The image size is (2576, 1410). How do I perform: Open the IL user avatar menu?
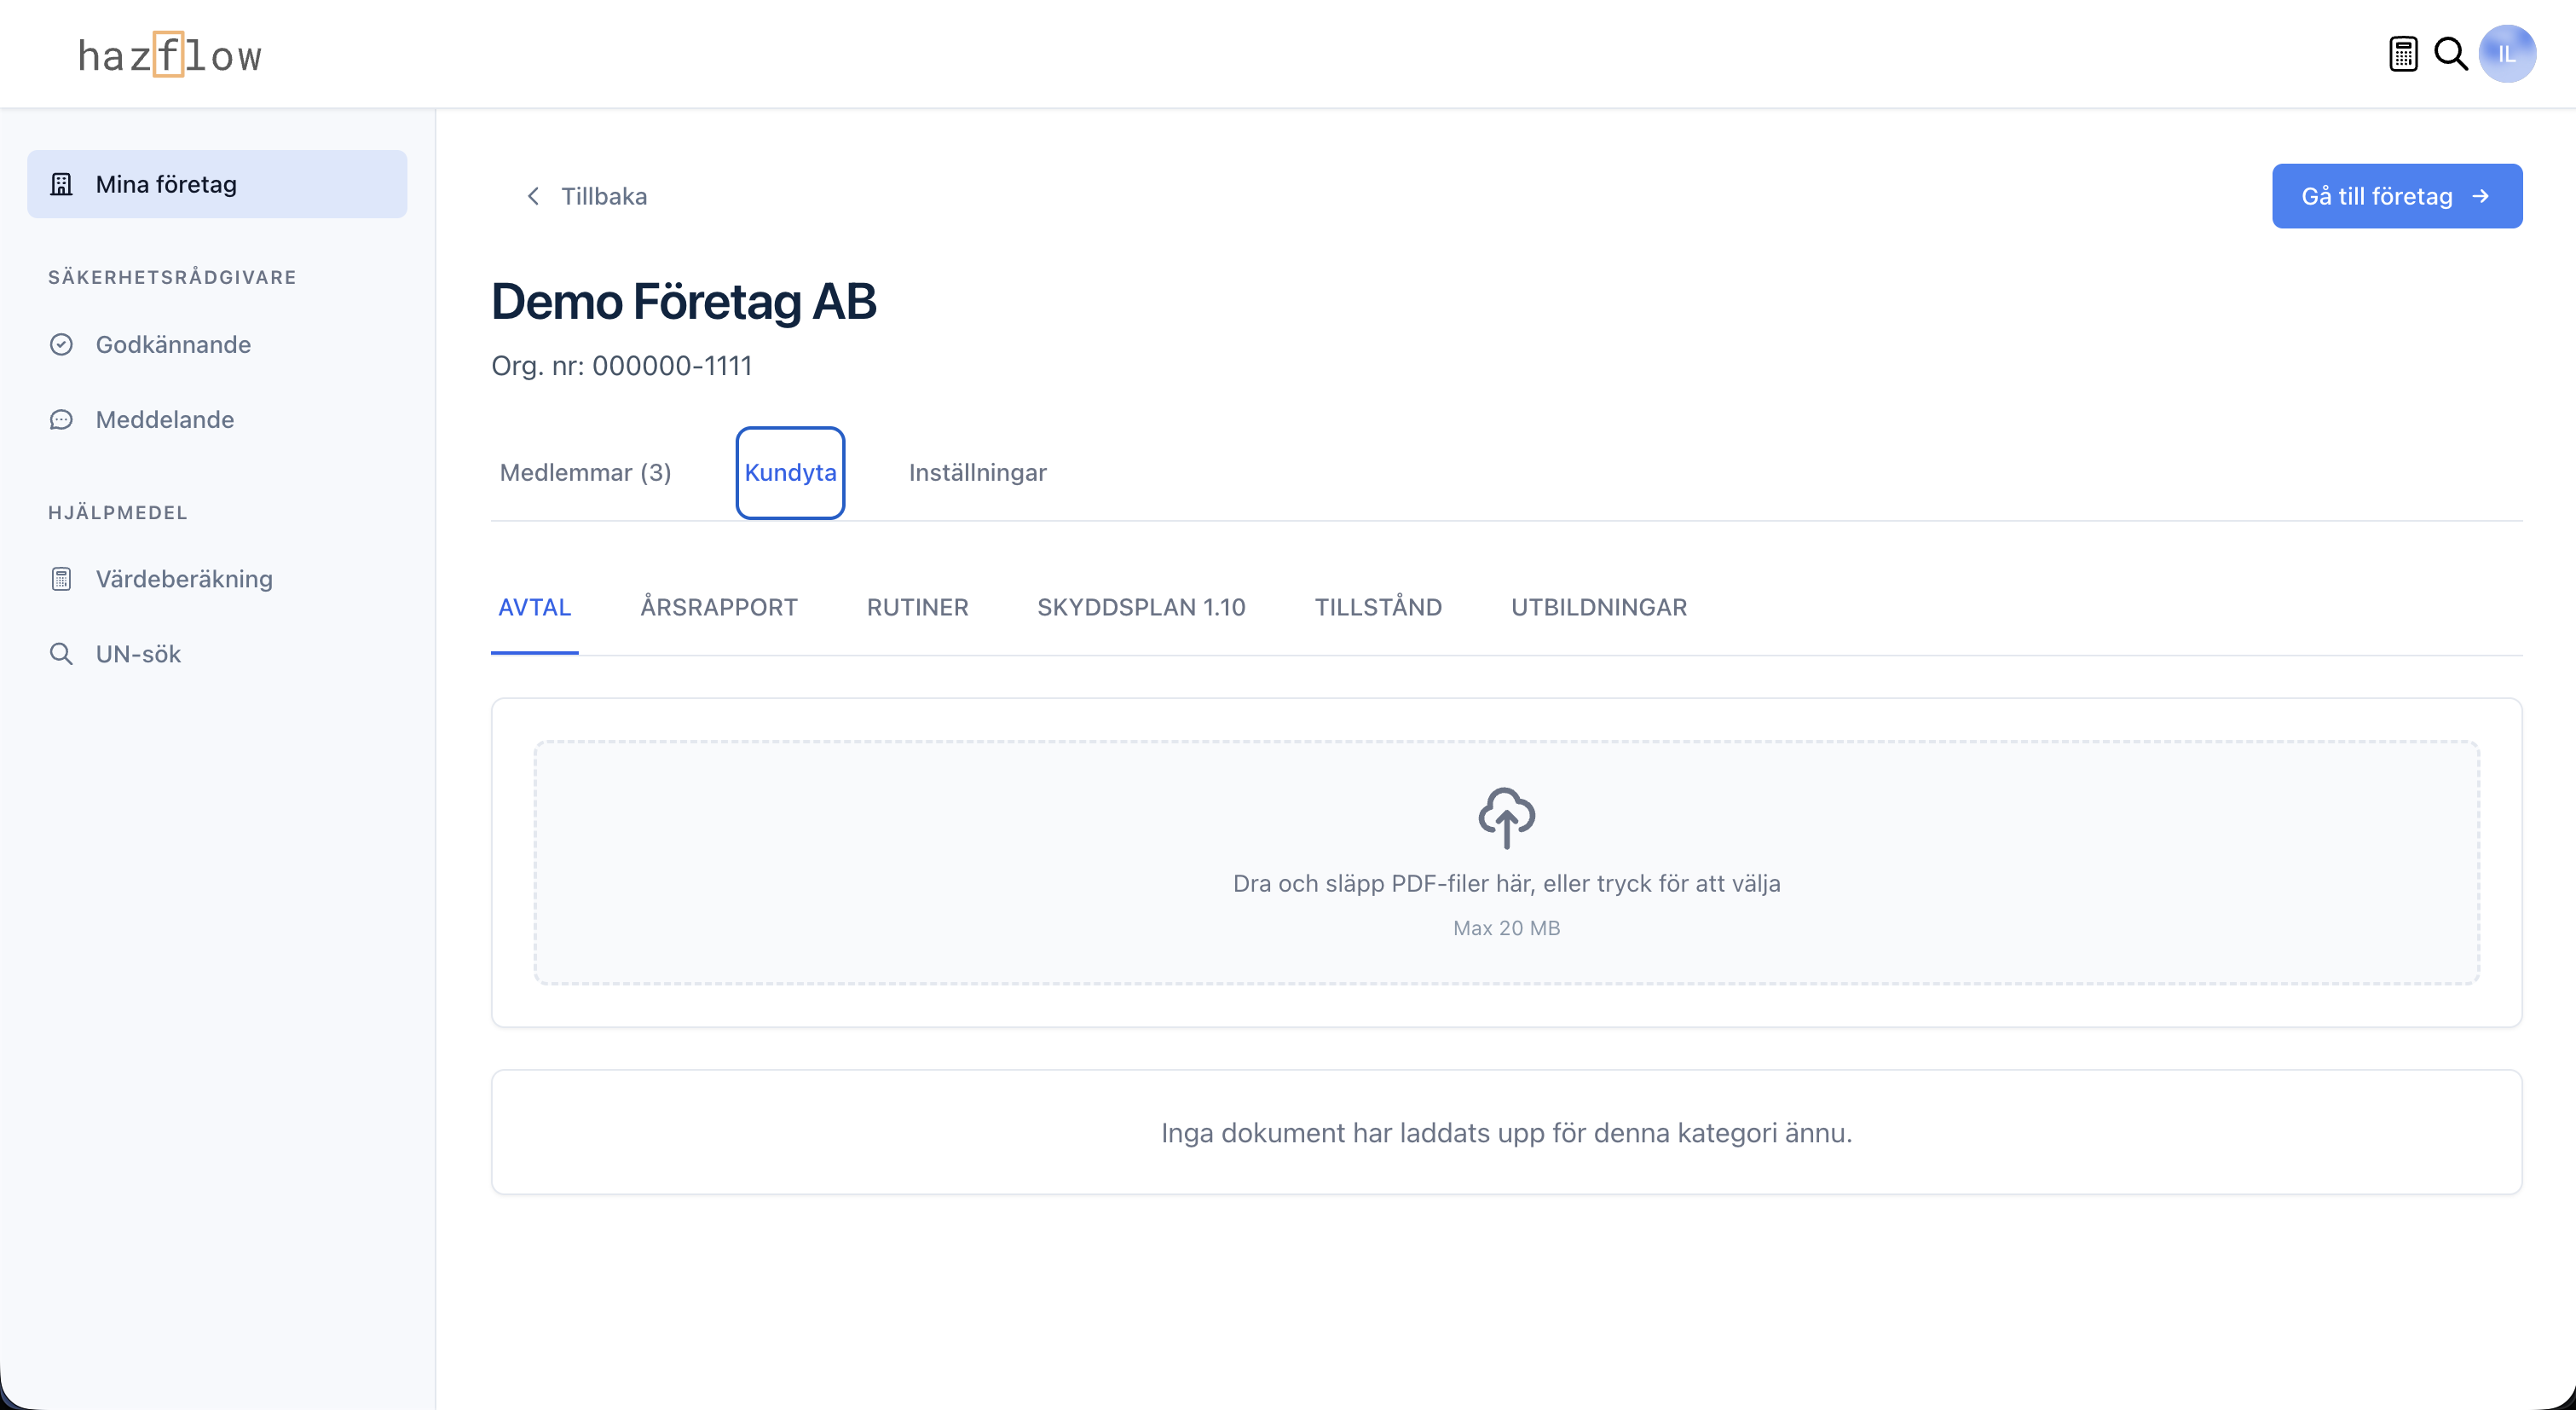(x=2506, y=54)
